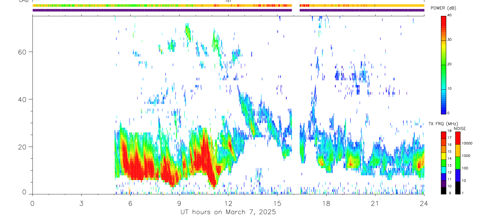This screenshot has width=477, height=220.
Task: Click the 100 label on NOISE scale
Action: pyautogui.click(x=466, y=168)
